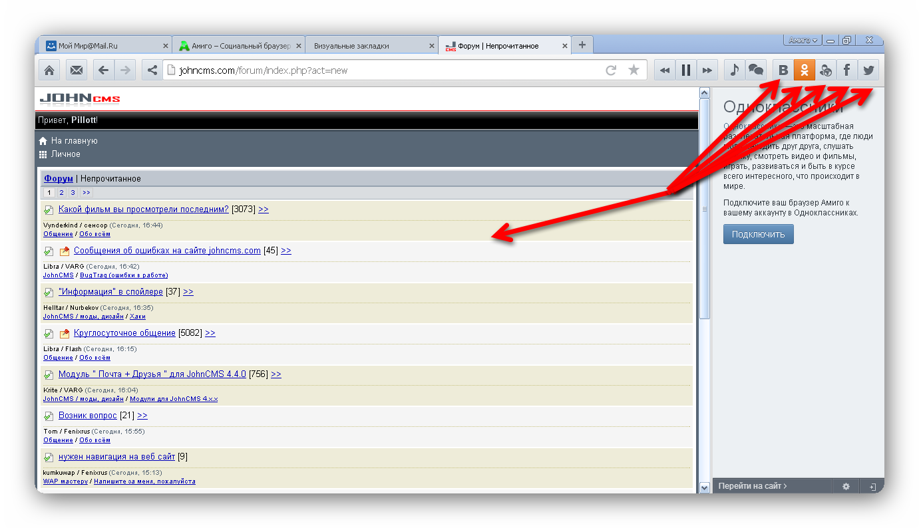Open the Facebook sidebar icon
919x528 pixels.
[846, 70]
